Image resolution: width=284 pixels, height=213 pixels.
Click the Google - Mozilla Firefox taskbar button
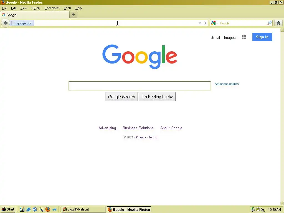click(129, 210)
